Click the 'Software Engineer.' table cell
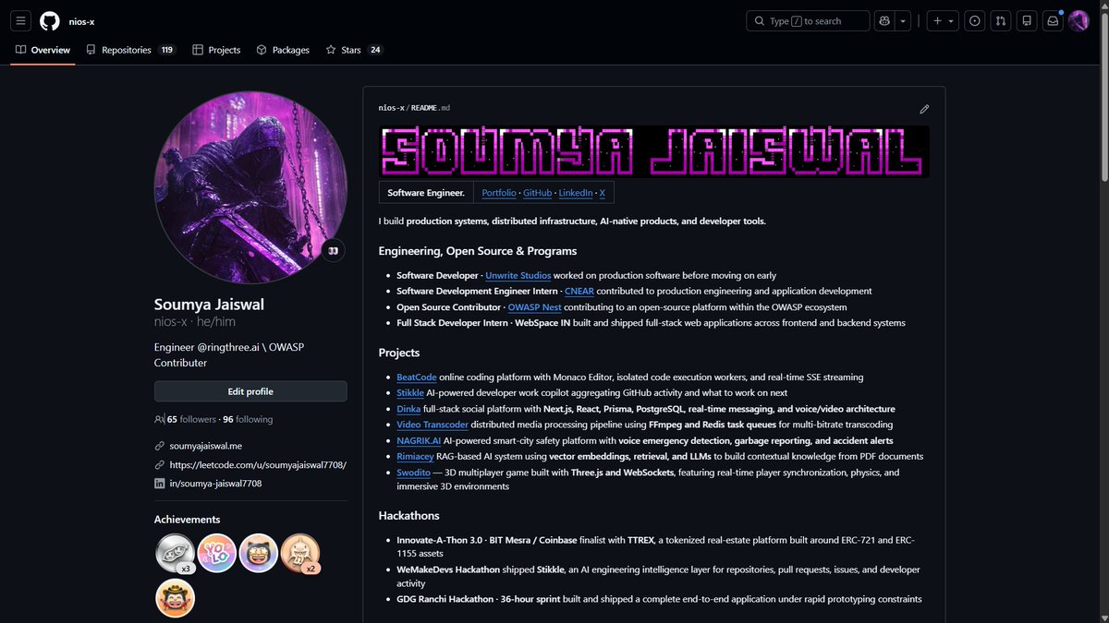This screenshot has height=623, width=1109. [x=425, y=193]
